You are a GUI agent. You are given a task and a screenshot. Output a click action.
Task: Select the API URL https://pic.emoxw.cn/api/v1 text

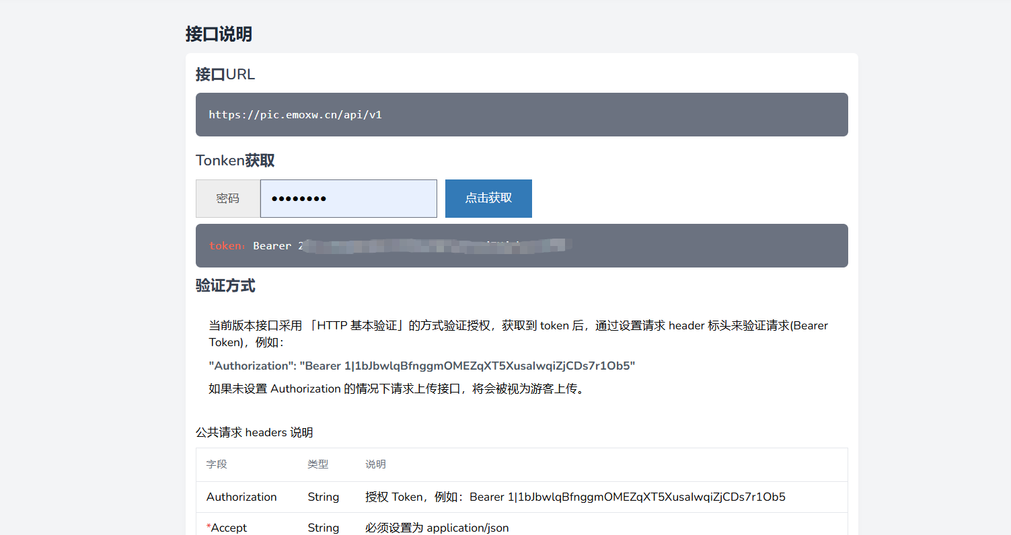click(x=296, y=114)
